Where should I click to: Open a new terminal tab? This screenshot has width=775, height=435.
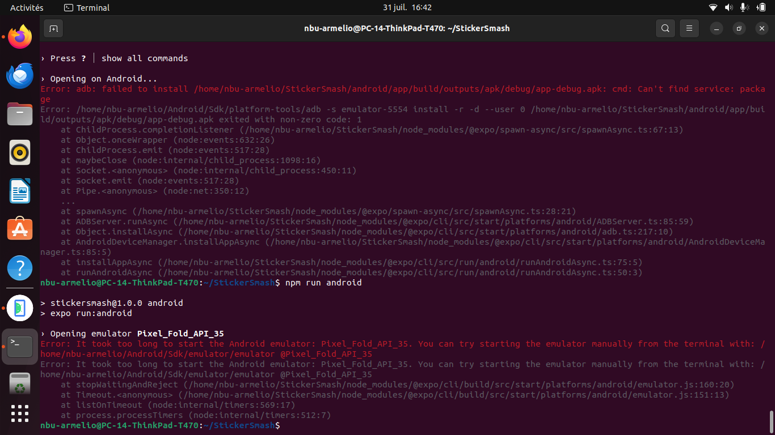pyautogui.click(x=53, y=28)
